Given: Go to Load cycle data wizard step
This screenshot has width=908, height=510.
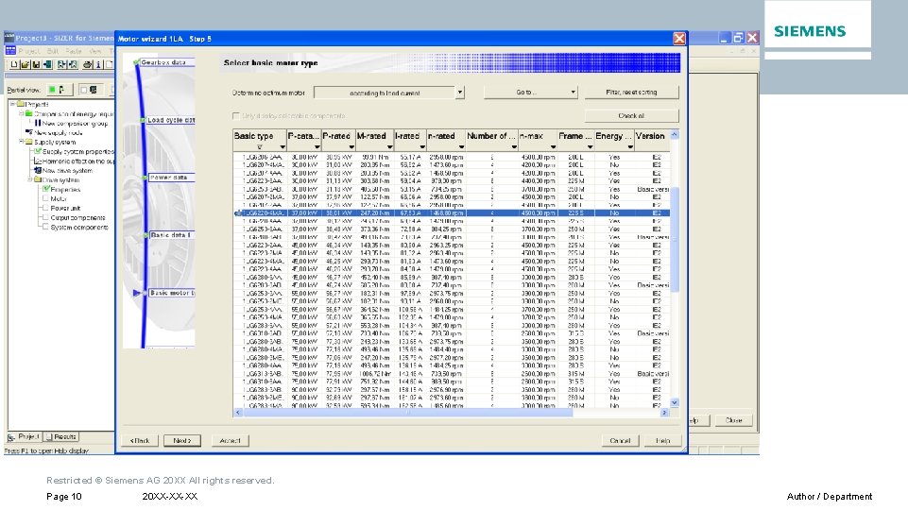Looking at the screenshot, I should point(170,120).
